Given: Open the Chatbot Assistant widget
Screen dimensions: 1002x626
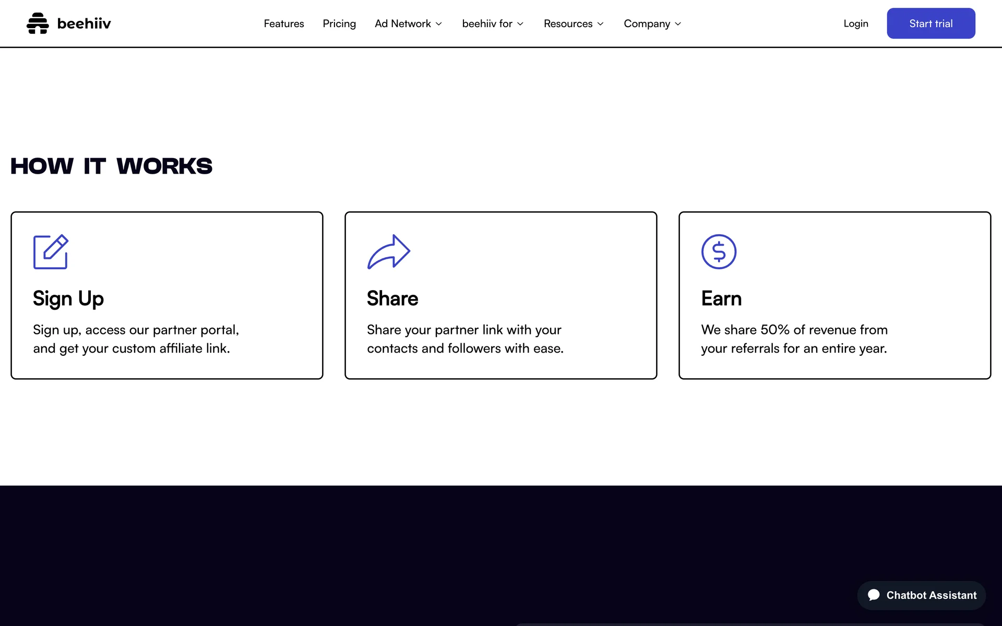Looking at the screenshot, I should click(922, 595).
